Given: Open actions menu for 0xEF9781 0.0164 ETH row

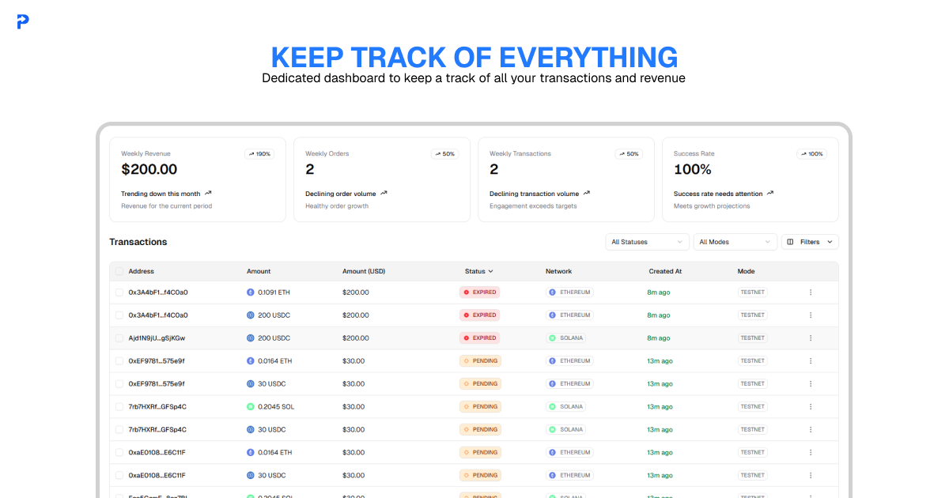Looking at the screenshot, I should (x=811, y=361).
